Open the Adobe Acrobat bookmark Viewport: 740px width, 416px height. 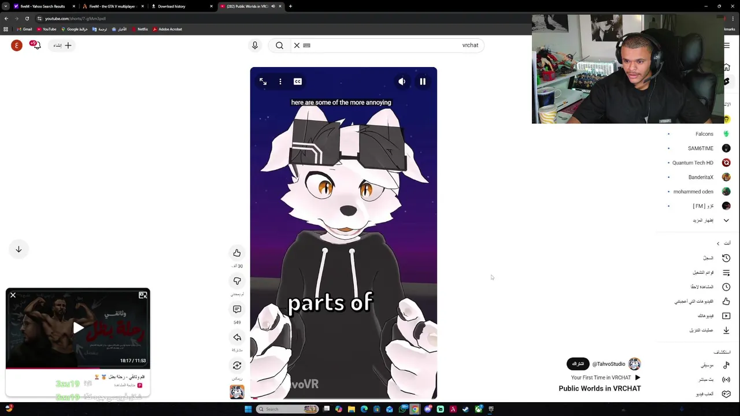pos(167,29)
